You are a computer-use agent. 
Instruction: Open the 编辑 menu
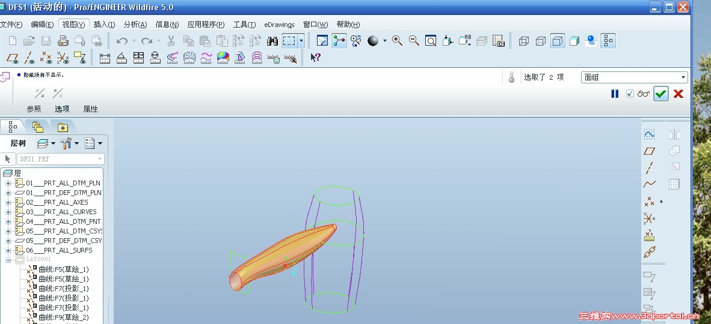[42, 25]
